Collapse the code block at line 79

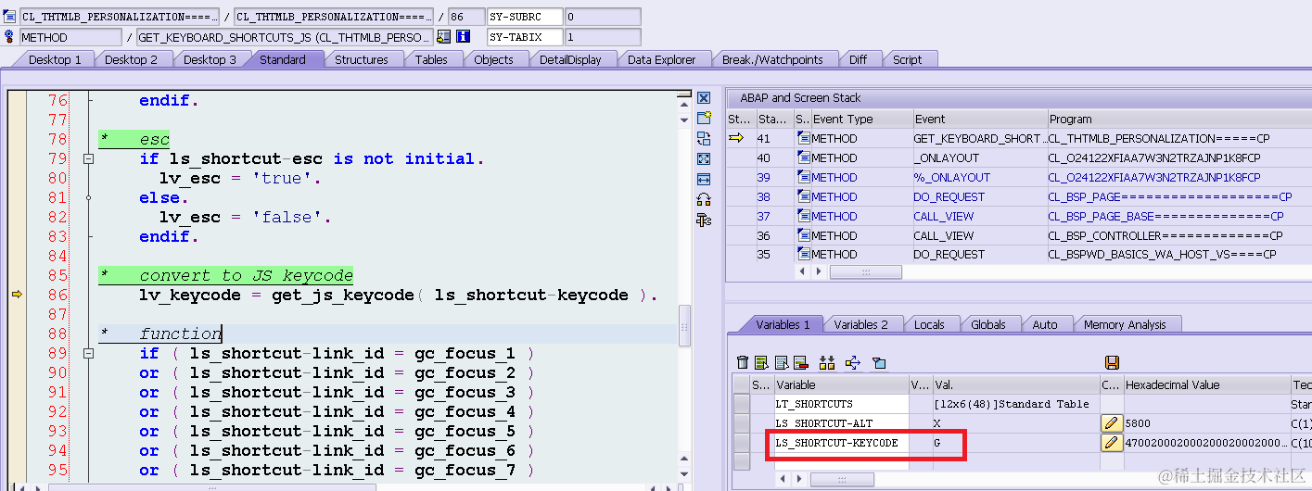[88, 158]
